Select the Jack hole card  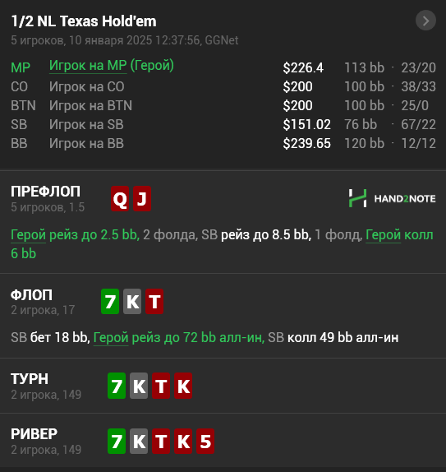(x=142, y=199)
